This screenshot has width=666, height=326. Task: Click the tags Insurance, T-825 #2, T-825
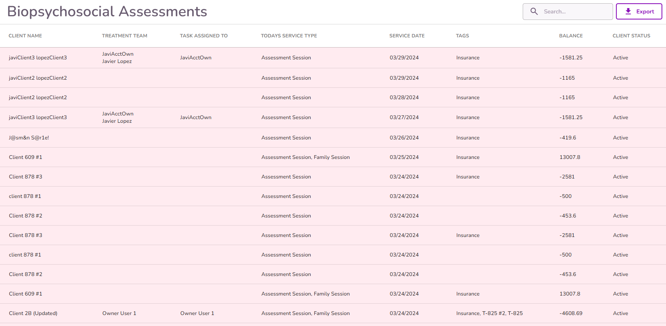(x=489, y=313)
